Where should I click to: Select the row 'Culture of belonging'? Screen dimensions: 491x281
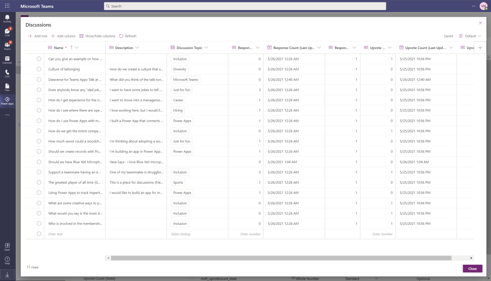[x=39, y=69]
